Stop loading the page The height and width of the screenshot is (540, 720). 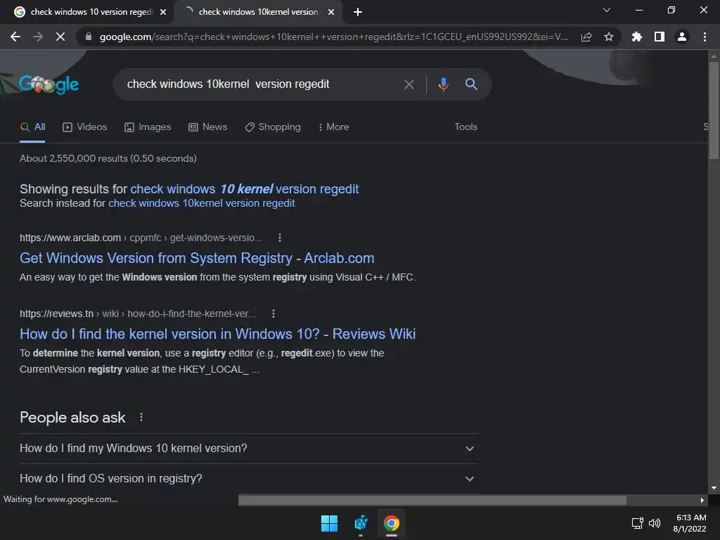point(60,37)
